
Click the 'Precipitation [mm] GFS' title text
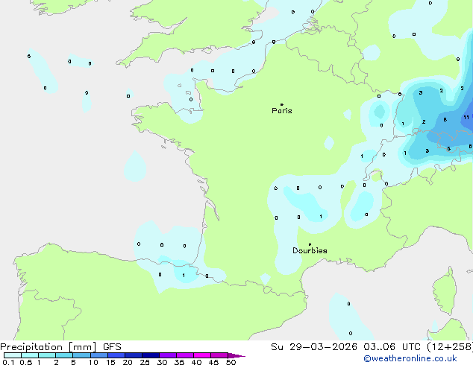pyautogui.click(x=60, y=347)
